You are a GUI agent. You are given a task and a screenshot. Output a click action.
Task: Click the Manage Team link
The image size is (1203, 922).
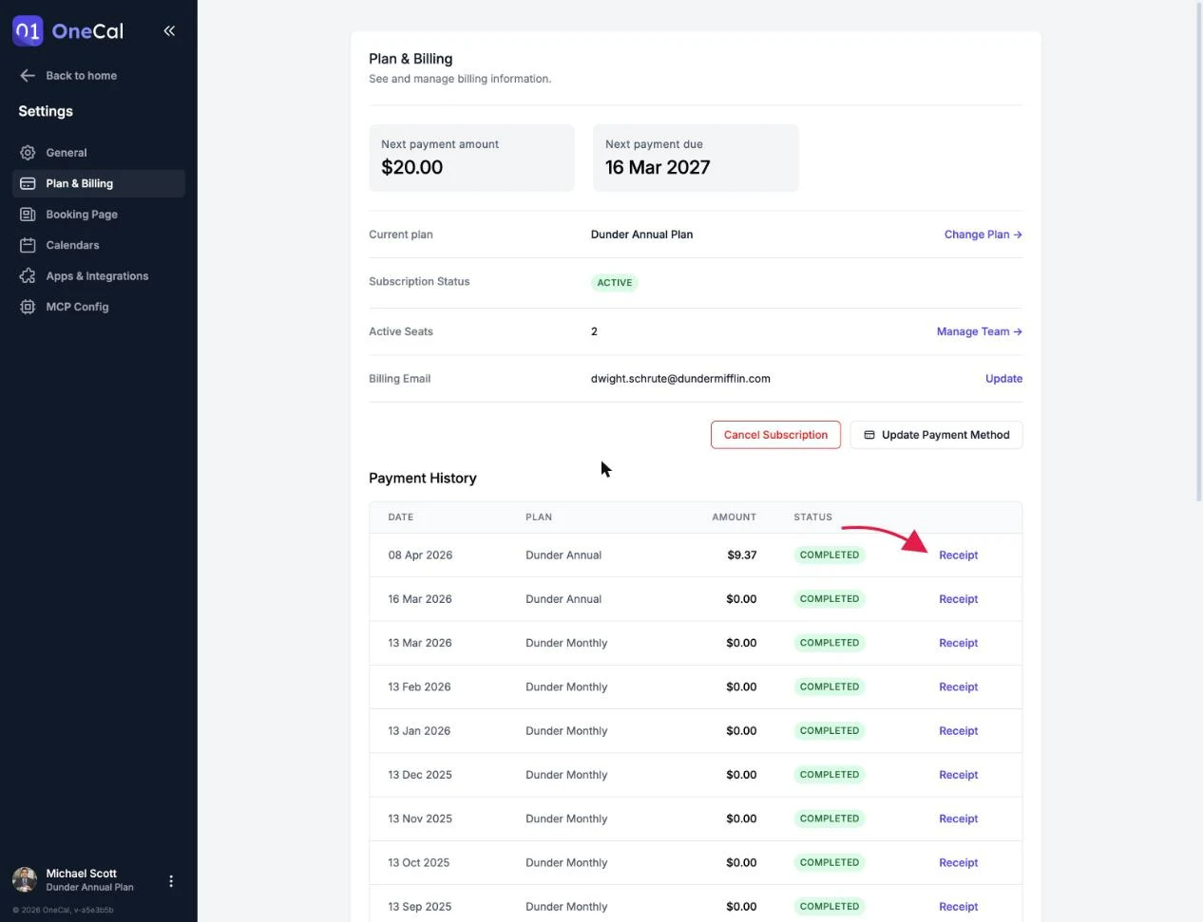(x=979, y=331)
